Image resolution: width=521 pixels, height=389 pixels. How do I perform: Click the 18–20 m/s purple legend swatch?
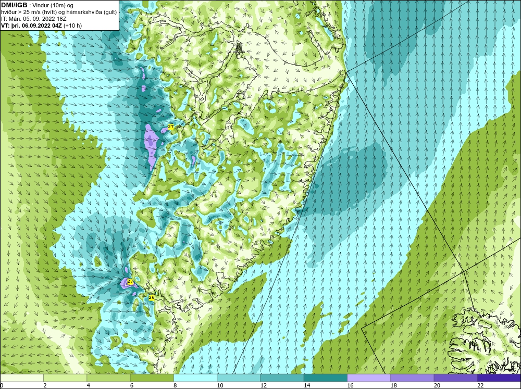[x=412, y=378]
